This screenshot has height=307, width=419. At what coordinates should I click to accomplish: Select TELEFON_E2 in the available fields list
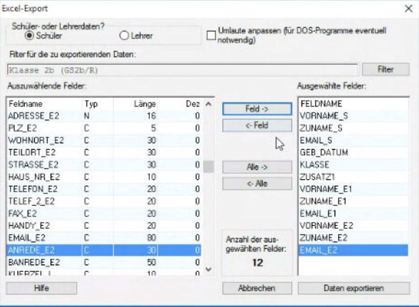(x=104, y=189)
